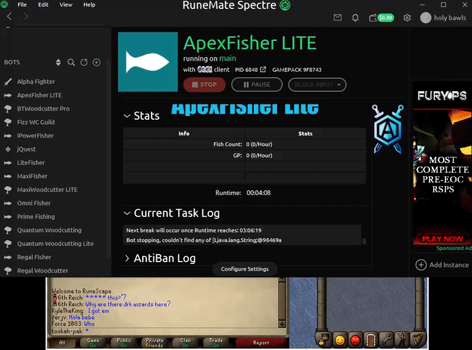Toggle the Game chat filter On
The height and width of the screenshot is (350, 472).
pyautogui.click(x=93, y=343)
